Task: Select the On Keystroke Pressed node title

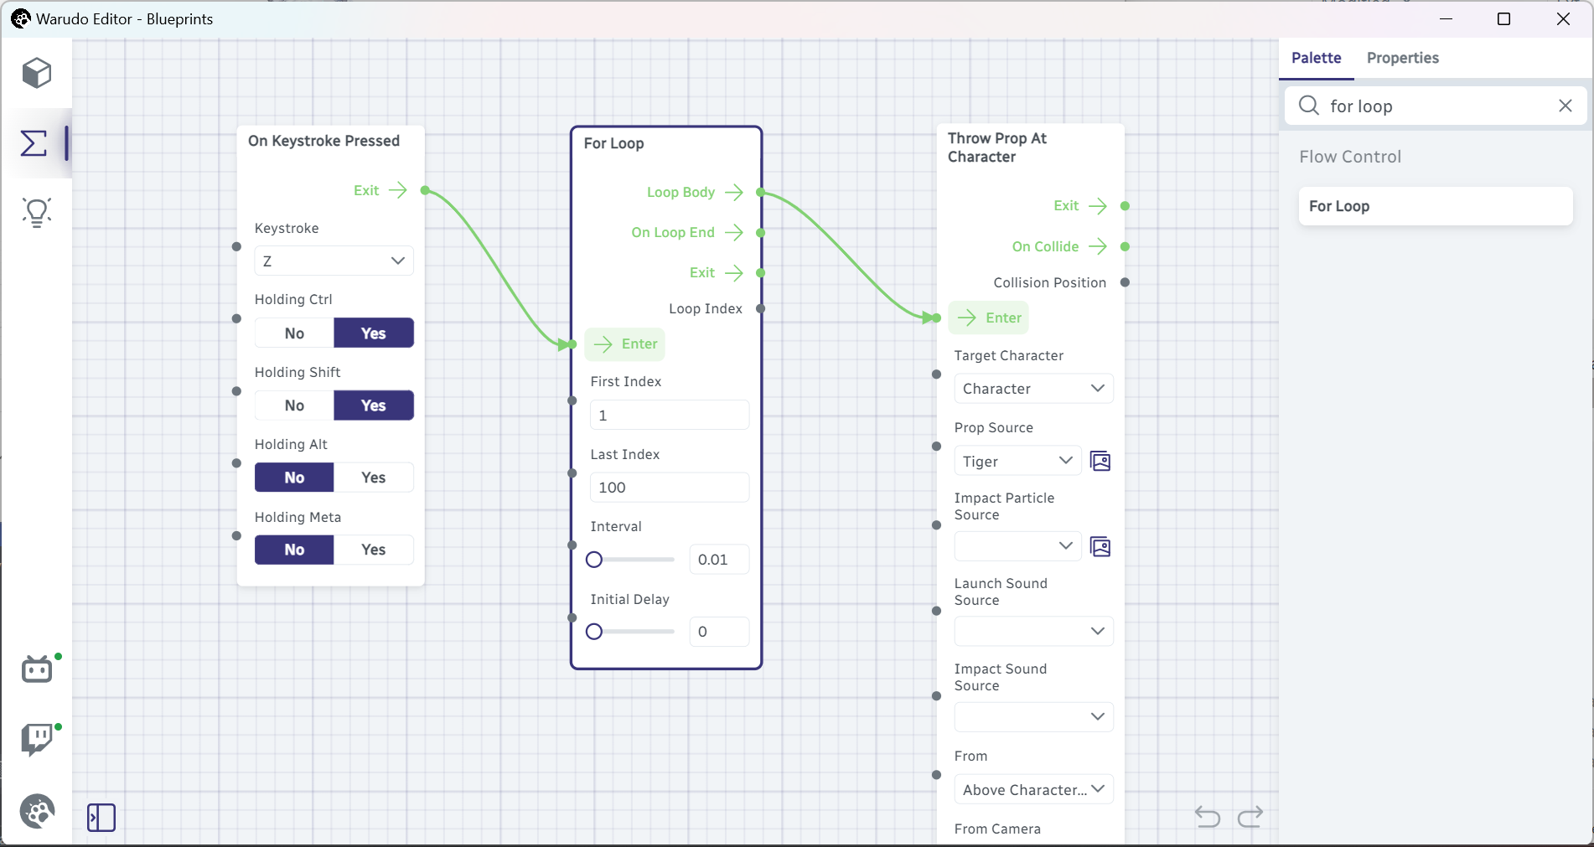Action: [323, 141]
